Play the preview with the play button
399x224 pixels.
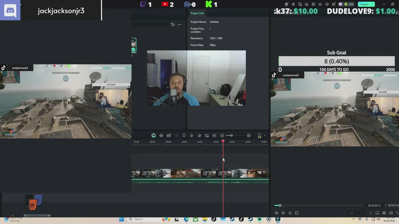coord(283,213)
